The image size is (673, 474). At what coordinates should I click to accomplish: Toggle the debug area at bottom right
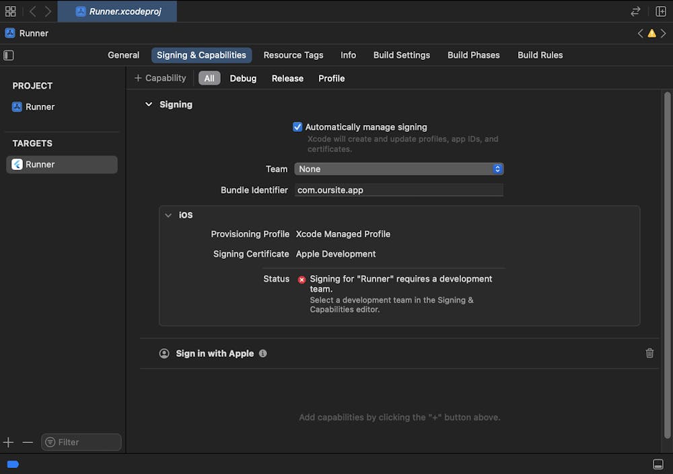click(x=658, y=465)
